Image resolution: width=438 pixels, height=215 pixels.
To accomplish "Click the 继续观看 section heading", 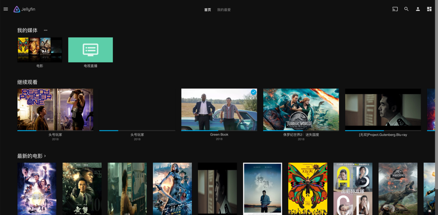I will point(27,82).
